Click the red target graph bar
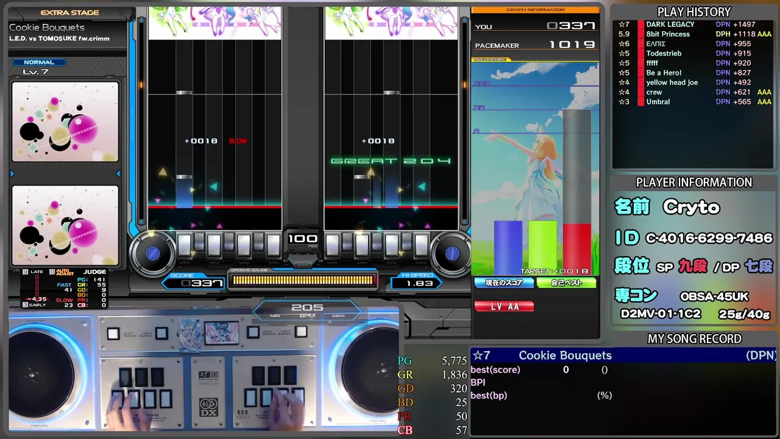This screenshot has width=780, height=439. 576,249
